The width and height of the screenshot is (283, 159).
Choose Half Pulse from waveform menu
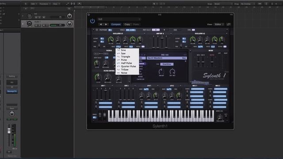(127, 63)
